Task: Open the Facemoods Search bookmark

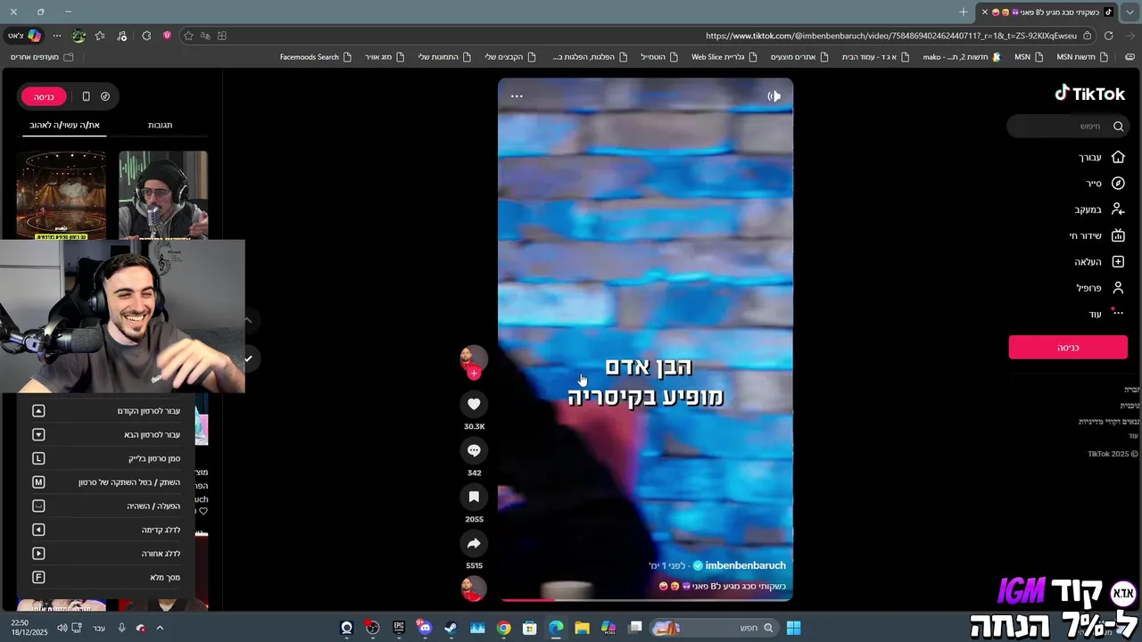Action: coord(315,57)
